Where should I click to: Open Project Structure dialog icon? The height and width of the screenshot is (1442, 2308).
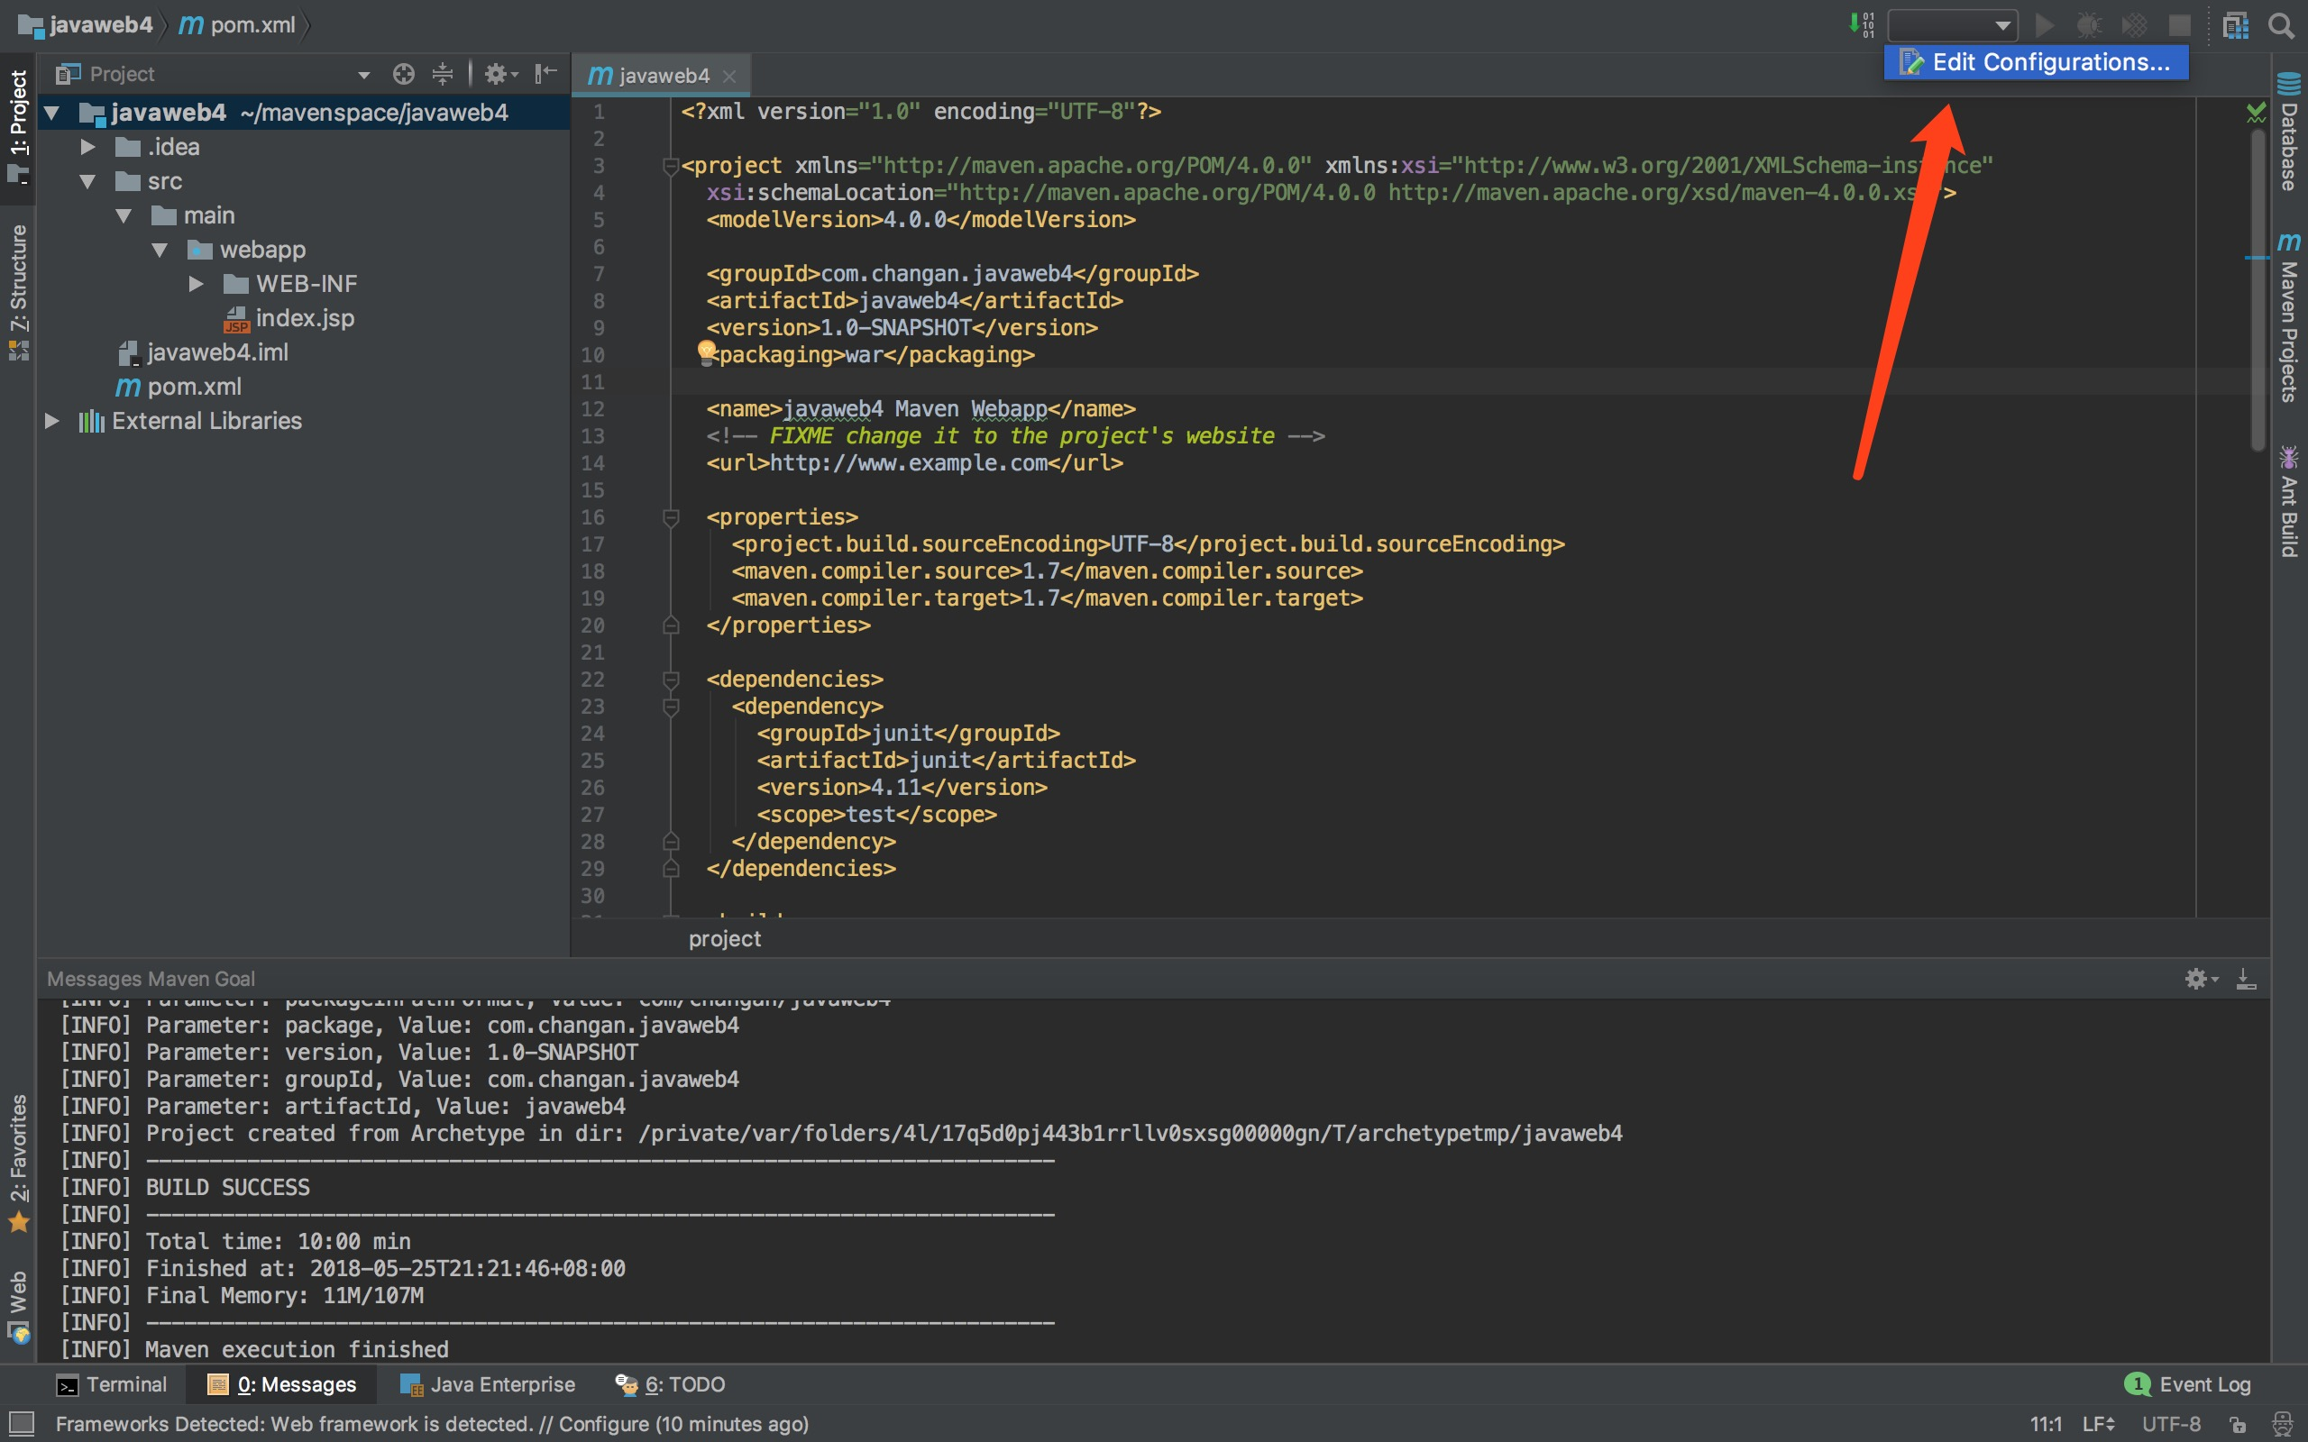click(x=2235, y=25)
